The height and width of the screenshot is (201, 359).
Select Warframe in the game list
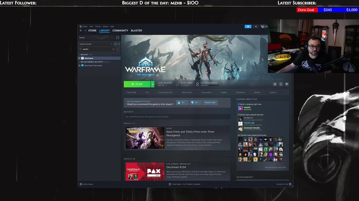point(99,58)
